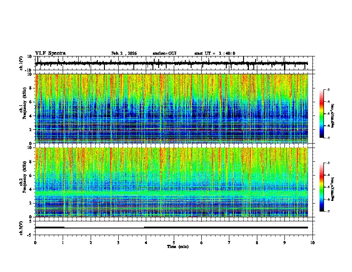Click the date text 'Feb. 2 , 2026'

pos(124,53)
